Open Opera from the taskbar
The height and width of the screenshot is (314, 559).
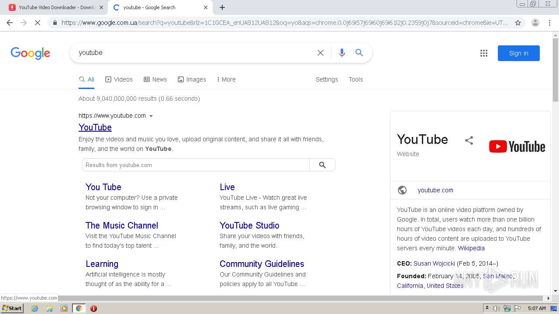pos(93,308)
